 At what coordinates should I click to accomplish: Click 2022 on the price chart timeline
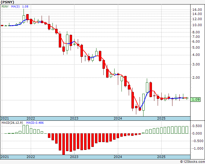pyautogui.click(x=31, y=118)
